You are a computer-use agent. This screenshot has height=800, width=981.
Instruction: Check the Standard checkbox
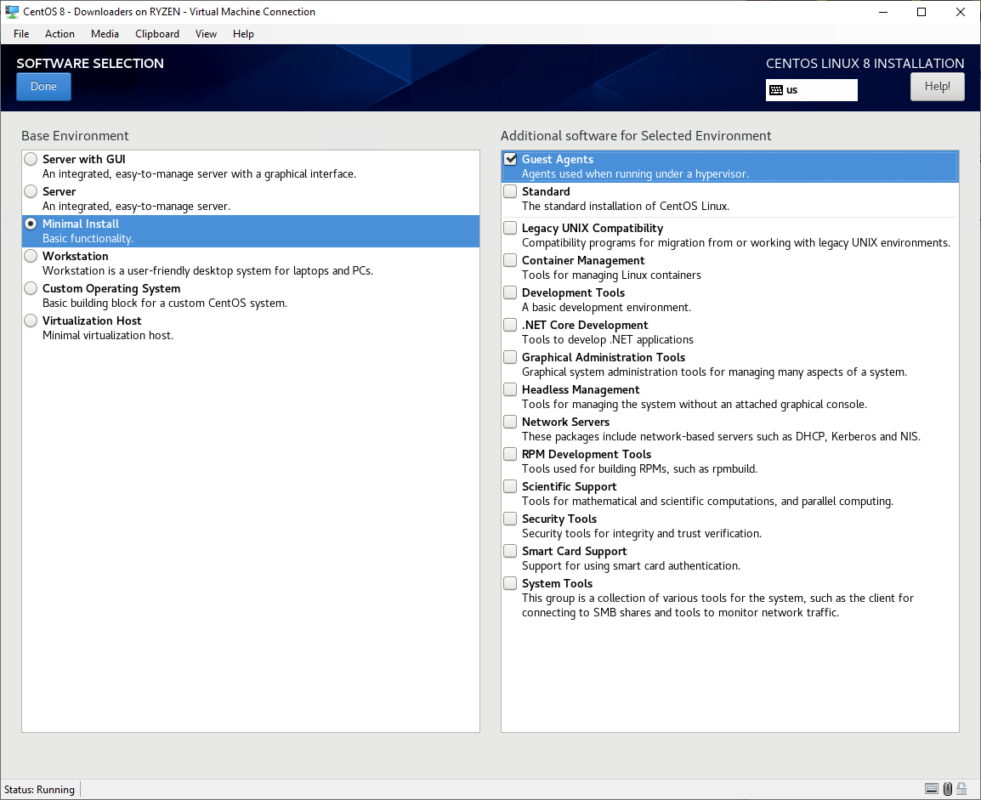(511, 190)
